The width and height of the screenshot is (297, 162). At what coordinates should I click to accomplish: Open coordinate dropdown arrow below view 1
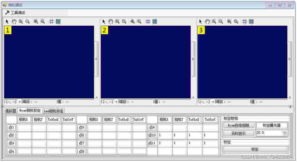coord(20,102)
